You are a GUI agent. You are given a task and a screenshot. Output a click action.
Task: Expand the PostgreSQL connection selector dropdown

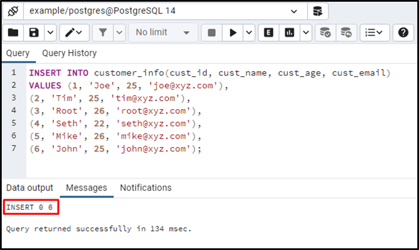[294, 11]
